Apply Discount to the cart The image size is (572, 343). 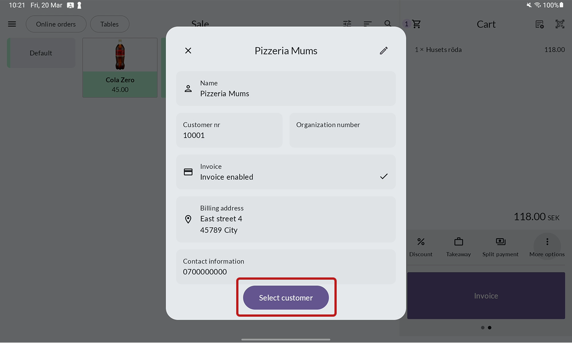coord(421,246)
